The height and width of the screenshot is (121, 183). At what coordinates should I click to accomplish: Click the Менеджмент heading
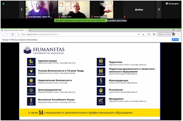coord(116,99)
